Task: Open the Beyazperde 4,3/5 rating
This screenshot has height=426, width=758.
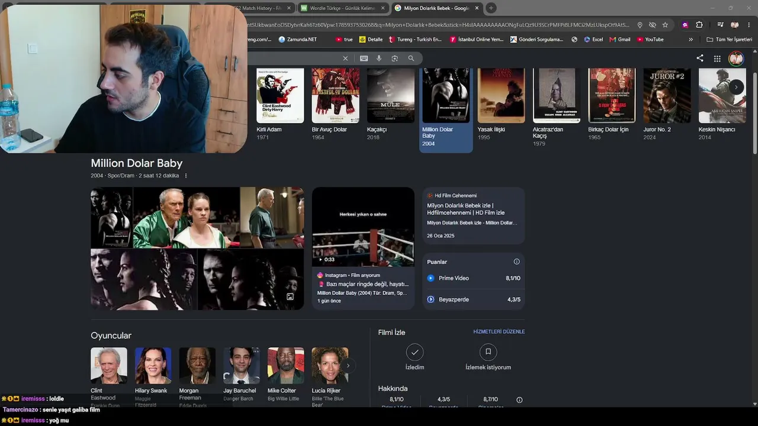Action: [474, 299]
